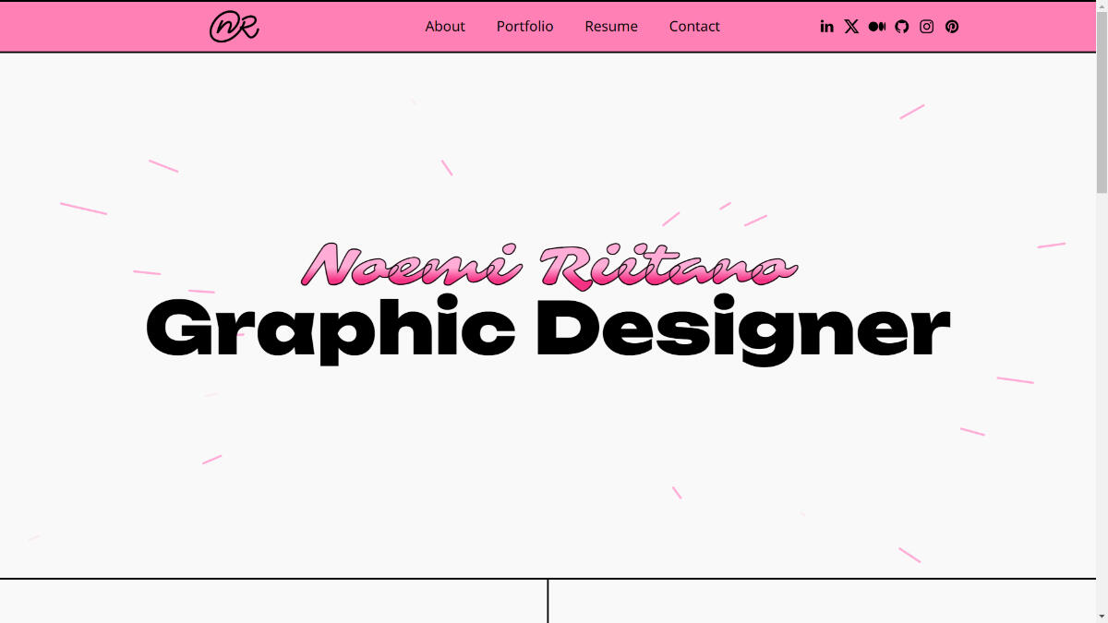Click the scrollbar up arrow
This screenshot has width=1108, height=623.
(1102, 6)
